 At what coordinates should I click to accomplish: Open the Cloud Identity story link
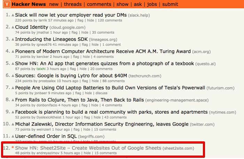click(32, 27)
